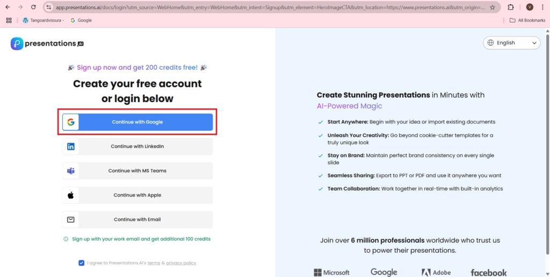Click 'Seamless Sharing:' feature text

tap(351, 176)
